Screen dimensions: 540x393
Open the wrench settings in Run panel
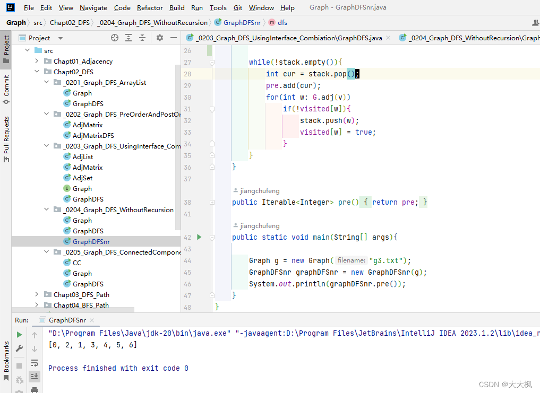point(19,348)
